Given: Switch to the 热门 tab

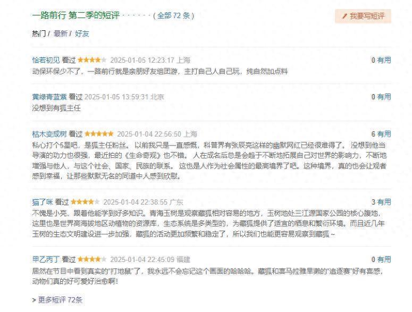Looking at the screenshot, I should point(39,33).
